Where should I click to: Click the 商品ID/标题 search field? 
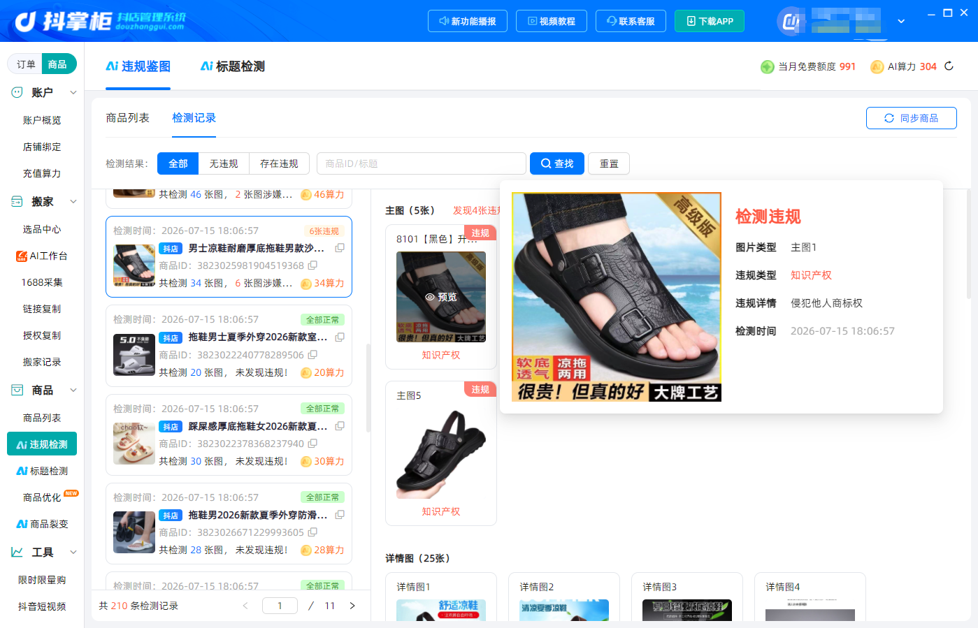click(x=422, y=163)
